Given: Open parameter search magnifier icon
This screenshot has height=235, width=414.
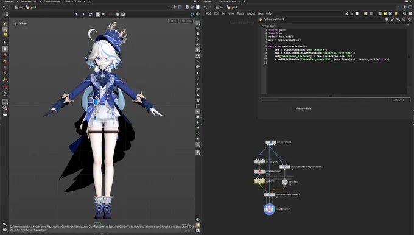Looking at the screenshot, I should pos(398,19).
